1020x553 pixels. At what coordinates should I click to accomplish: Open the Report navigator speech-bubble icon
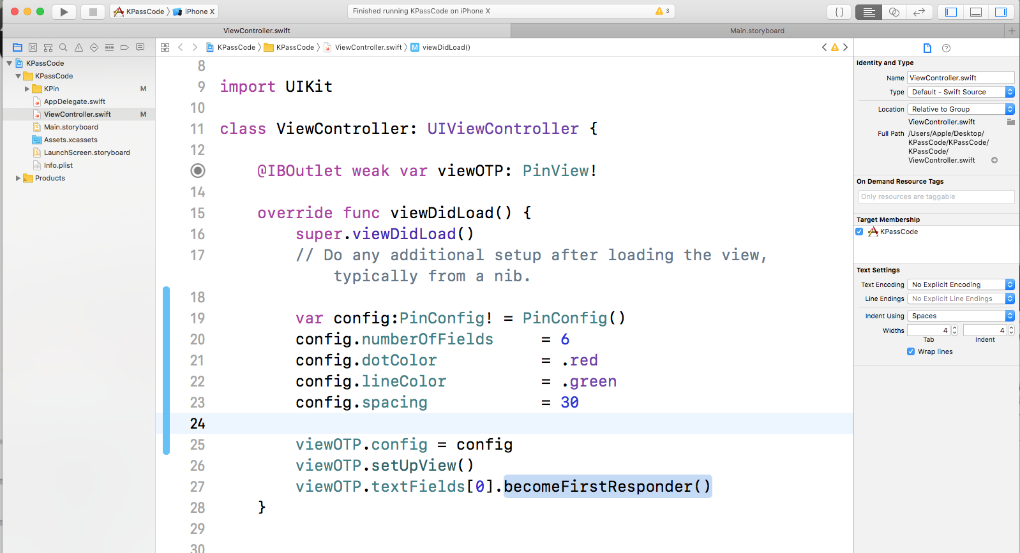pyautogui.click(x=140, y=47)
